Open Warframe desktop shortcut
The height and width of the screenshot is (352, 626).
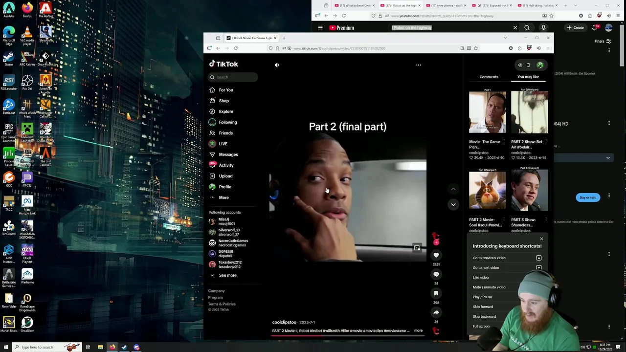27,276
